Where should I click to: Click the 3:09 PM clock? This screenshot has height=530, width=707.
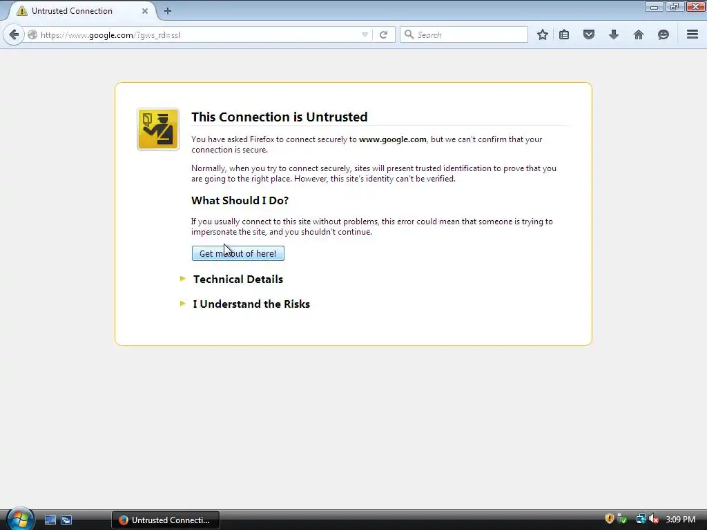pos(680,520)
